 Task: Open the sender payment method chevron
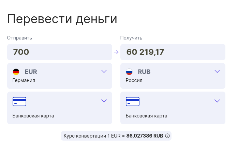(x=104, y=101)
